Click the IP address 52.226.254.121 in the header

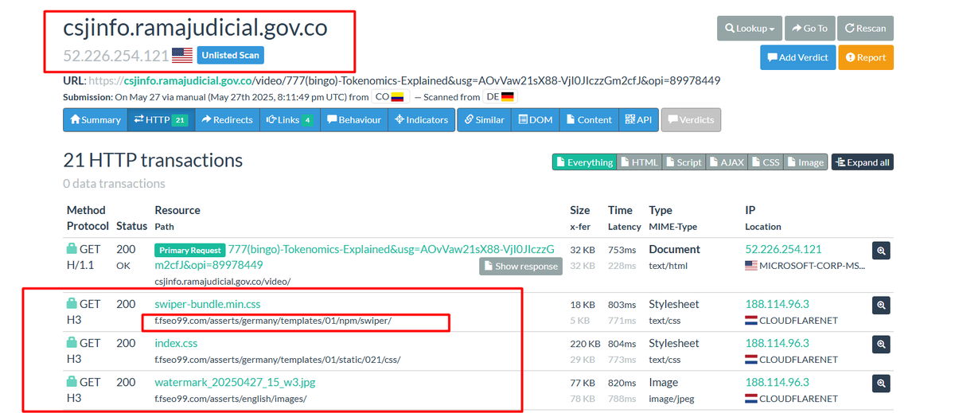point(116,56)
